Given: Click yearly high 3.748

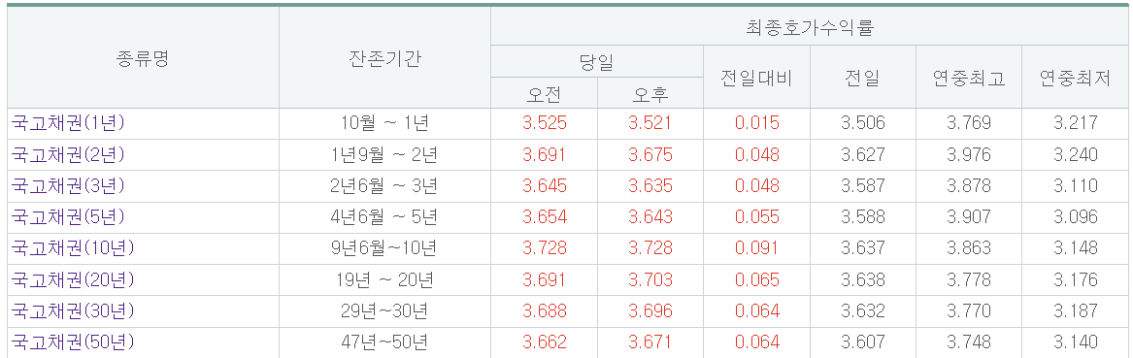Looking at the screenshot, I should pos(969,342).
